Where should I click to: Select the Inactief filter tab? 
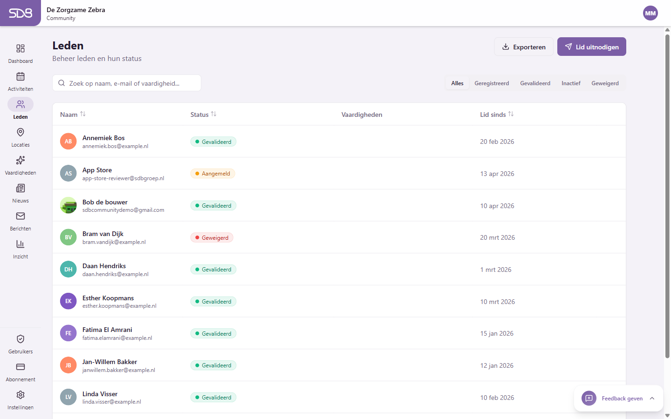click(571, 83)
